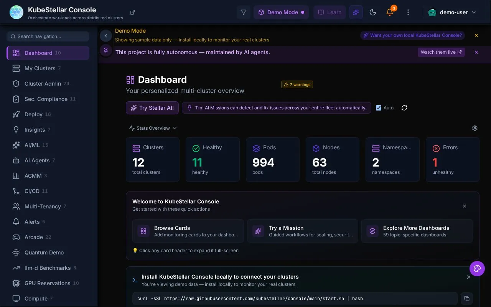491x307 pixels.
Task: Click the refresh arrows icon
Action: [404, 108]
